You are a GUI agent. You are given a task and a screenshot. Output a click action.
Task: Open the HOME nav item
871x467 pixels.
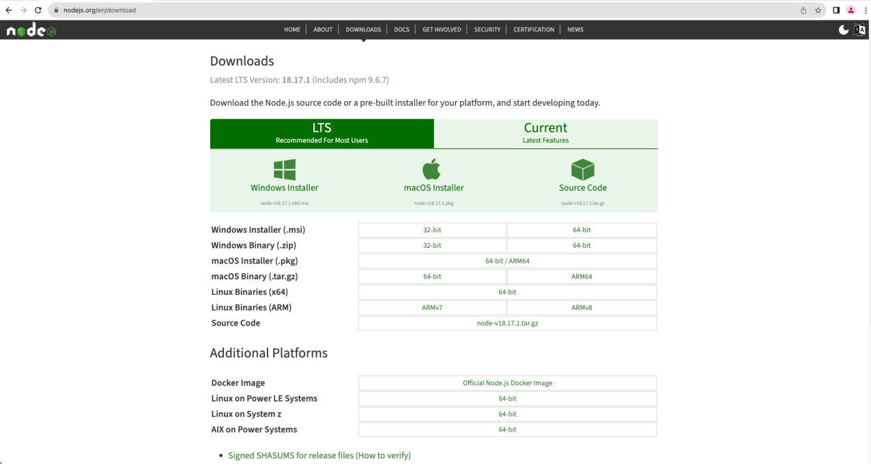coord(292,29)
